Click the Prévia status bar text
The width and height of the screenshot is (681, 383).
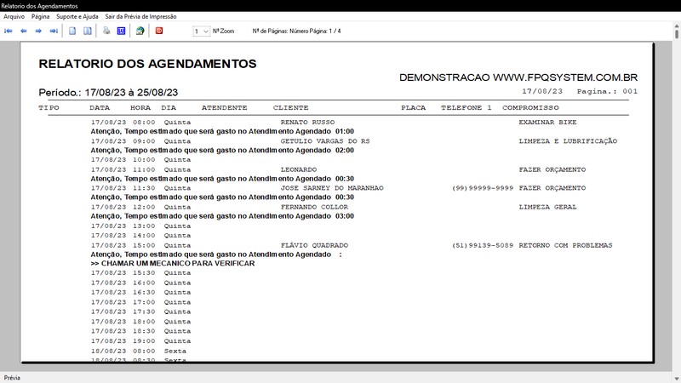point(12,378)
